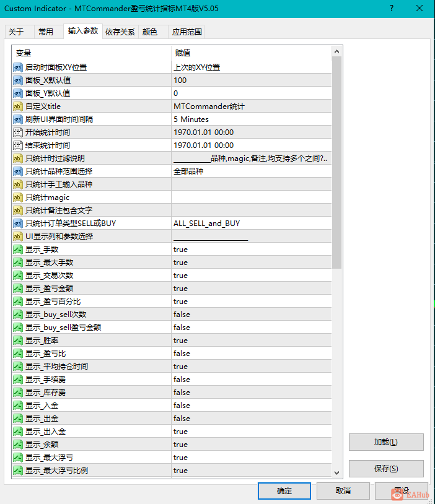Click the MTCommander统计 title value field
Screen dimensions: 435x504
252,106
